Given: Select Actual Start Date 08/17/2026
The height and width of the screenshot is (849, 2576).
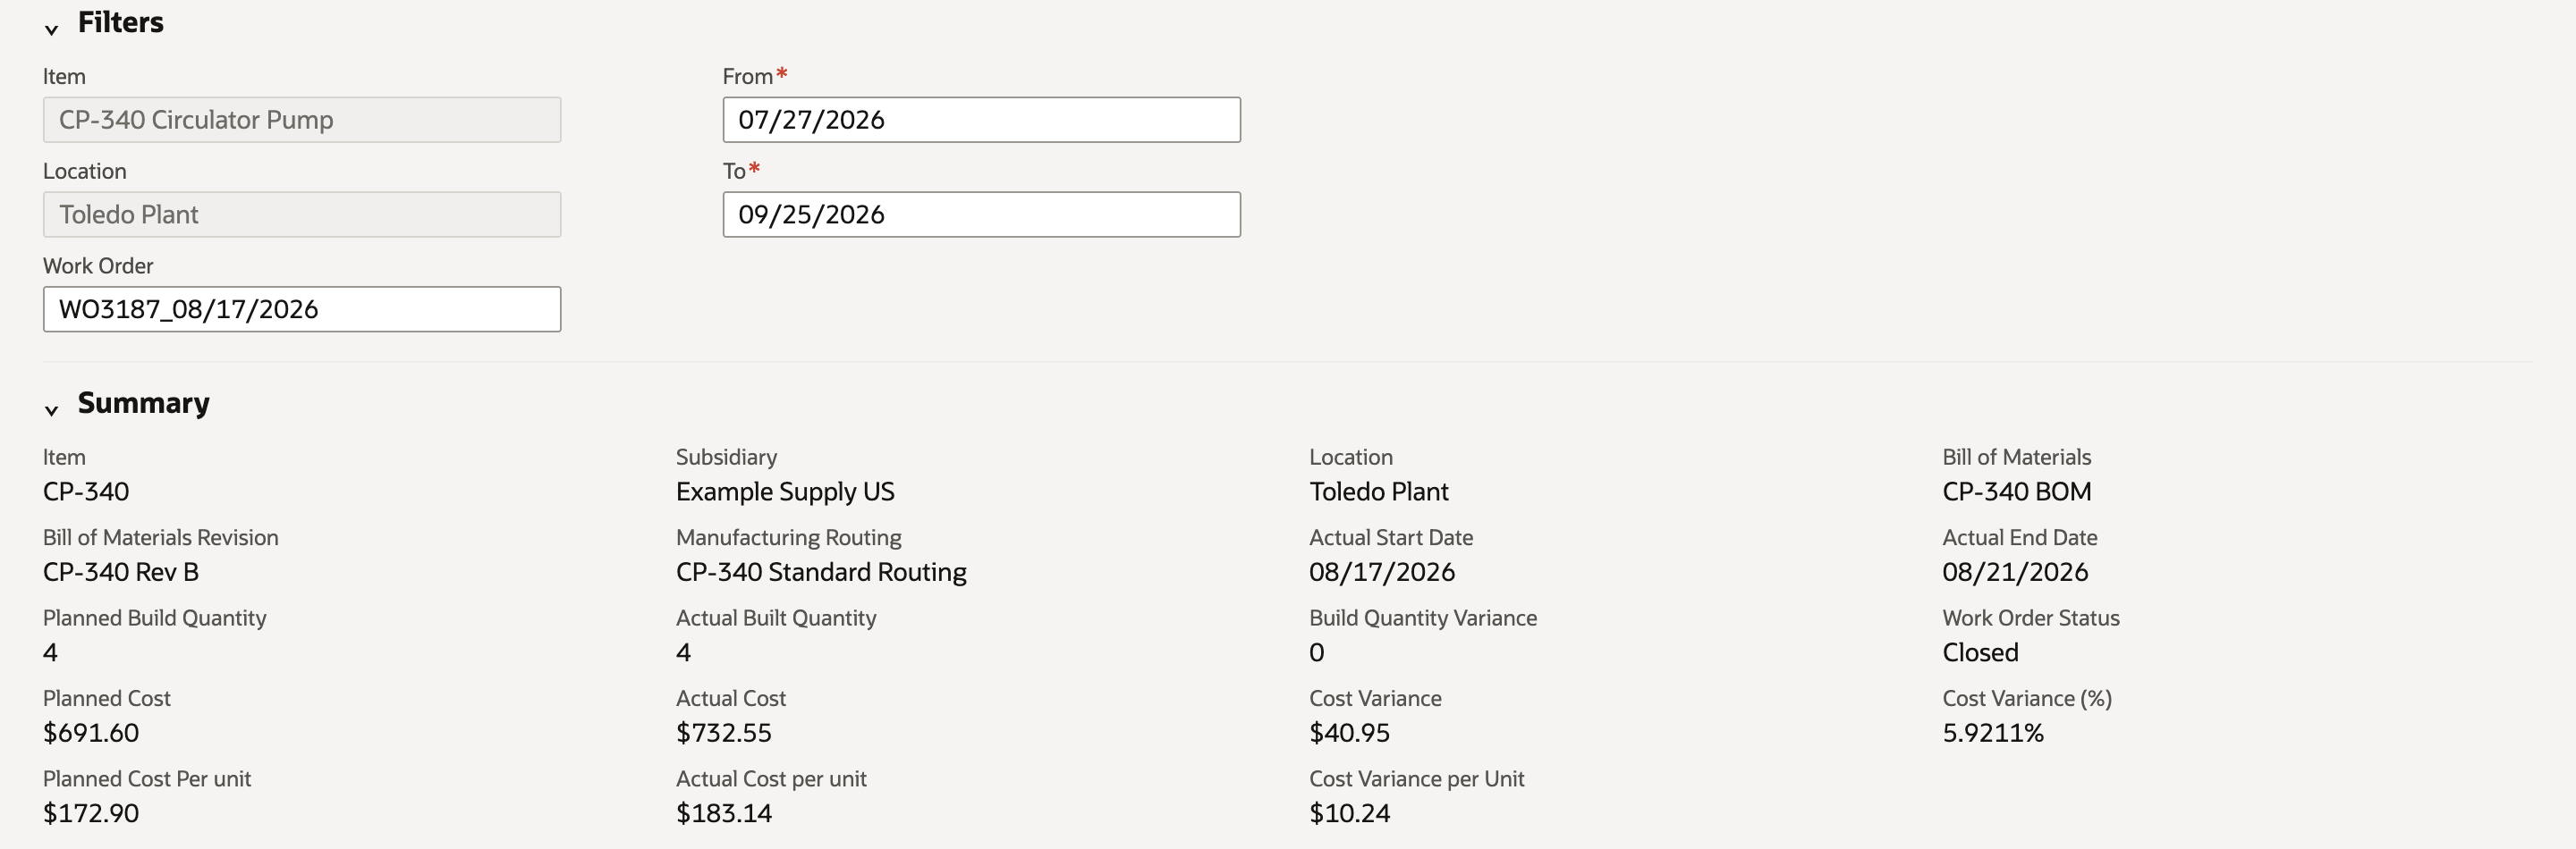Looking at the screenshot, I should [1382, 572].
